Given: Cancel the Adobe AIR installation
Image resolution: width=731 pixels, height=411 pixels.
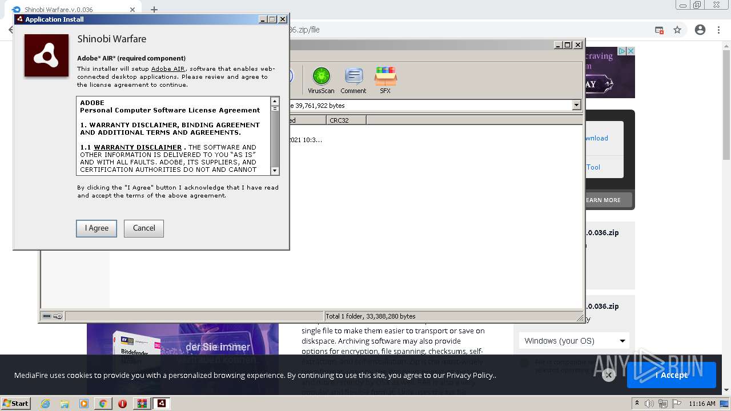Looking at the screenshot, I should tap(144, 228).
